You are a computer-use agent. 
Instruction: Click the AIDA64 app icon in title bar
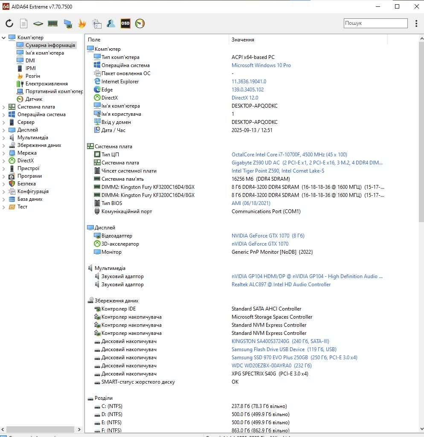6,6
